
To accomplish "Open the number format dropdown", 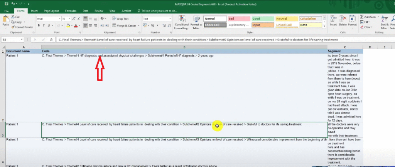I will (170, 18).
